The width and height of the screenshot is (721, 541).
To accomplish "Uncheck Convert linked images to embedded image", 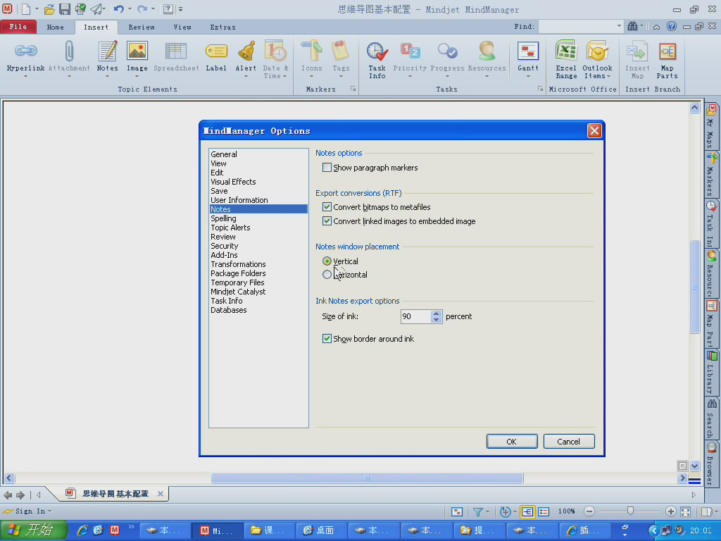I will coord(327,220).
